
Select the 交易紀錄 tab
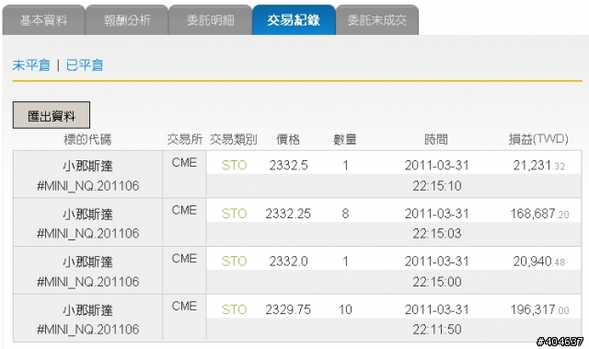tap(294, 20)
